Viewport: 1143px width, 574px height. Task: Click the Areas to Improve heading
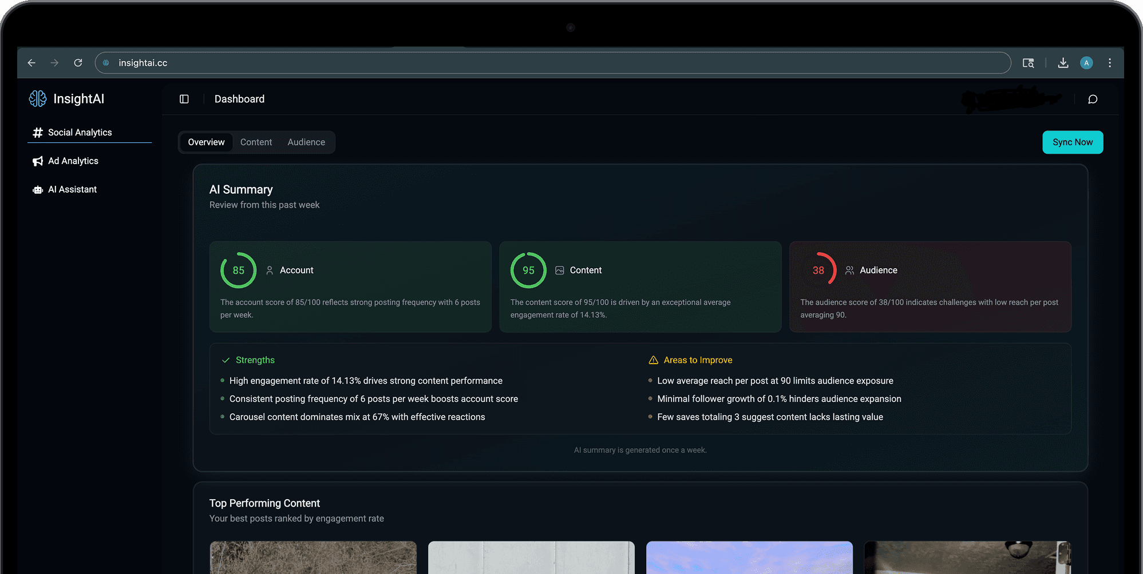[x=698, y=360]
